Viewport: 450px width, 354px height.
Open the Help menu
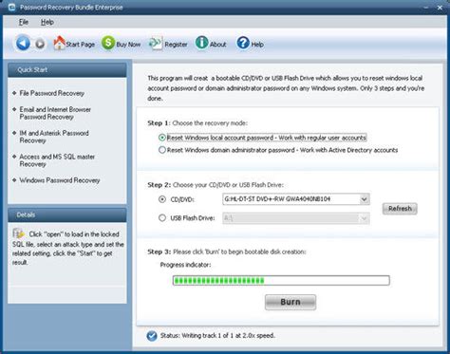(x=47, y=22)
